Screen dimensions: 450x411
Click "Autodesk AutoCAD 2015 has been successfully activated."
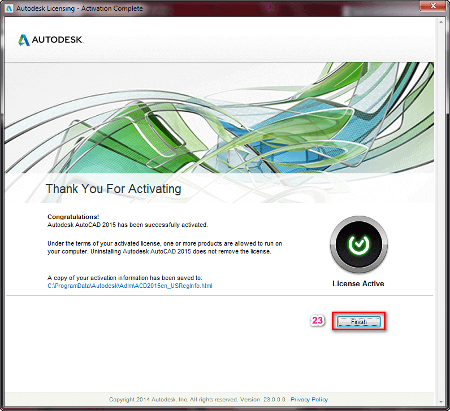tap(127, 225)
